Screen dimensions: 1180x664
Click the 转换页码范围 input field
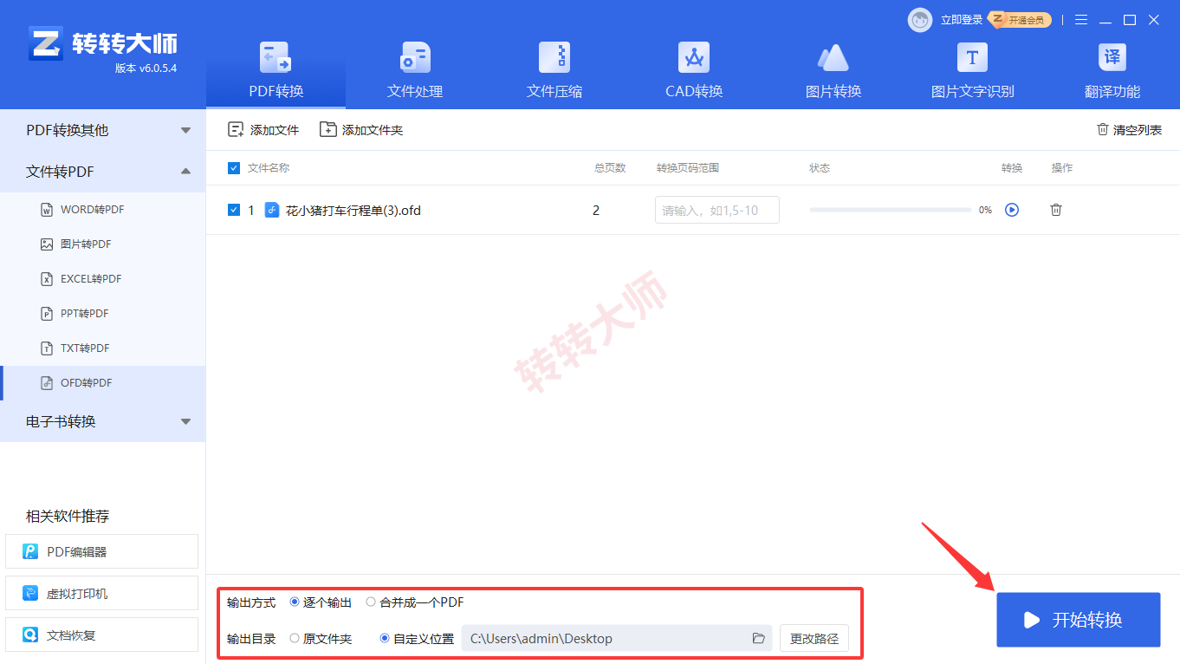717,210
